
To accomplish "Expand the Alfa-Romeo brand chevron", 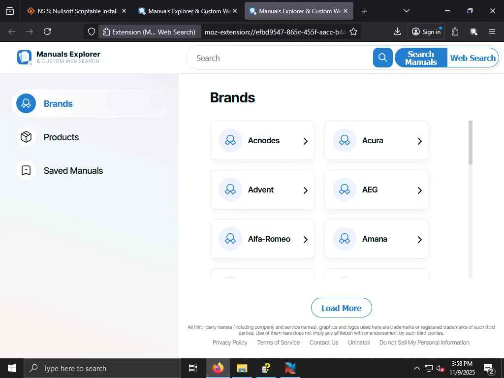I will [x=305, y=240].
